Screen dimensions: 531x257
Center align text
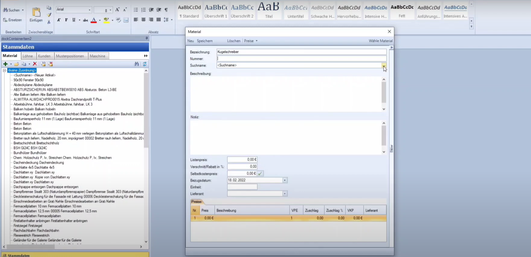click(x=143, y=20)
